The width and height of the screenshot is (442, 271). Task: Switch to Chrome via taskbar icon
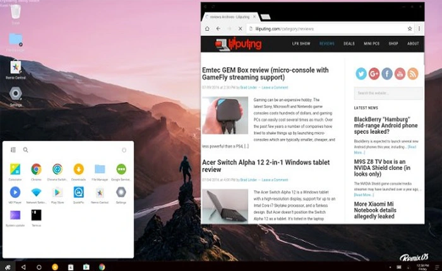coord(102,267)
